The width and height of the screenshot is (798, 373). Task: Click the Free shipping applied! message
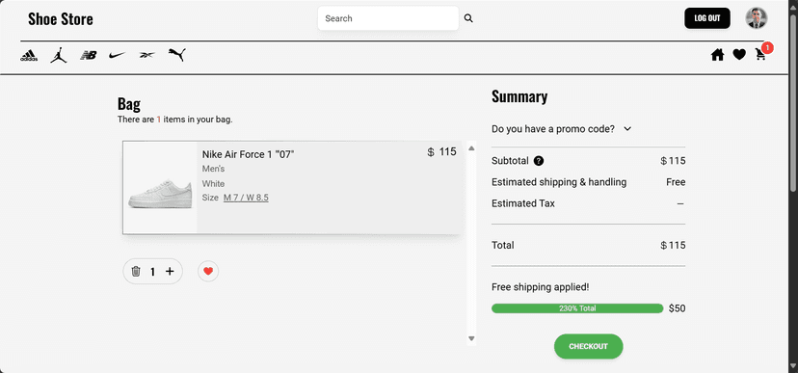coord(541,287)
